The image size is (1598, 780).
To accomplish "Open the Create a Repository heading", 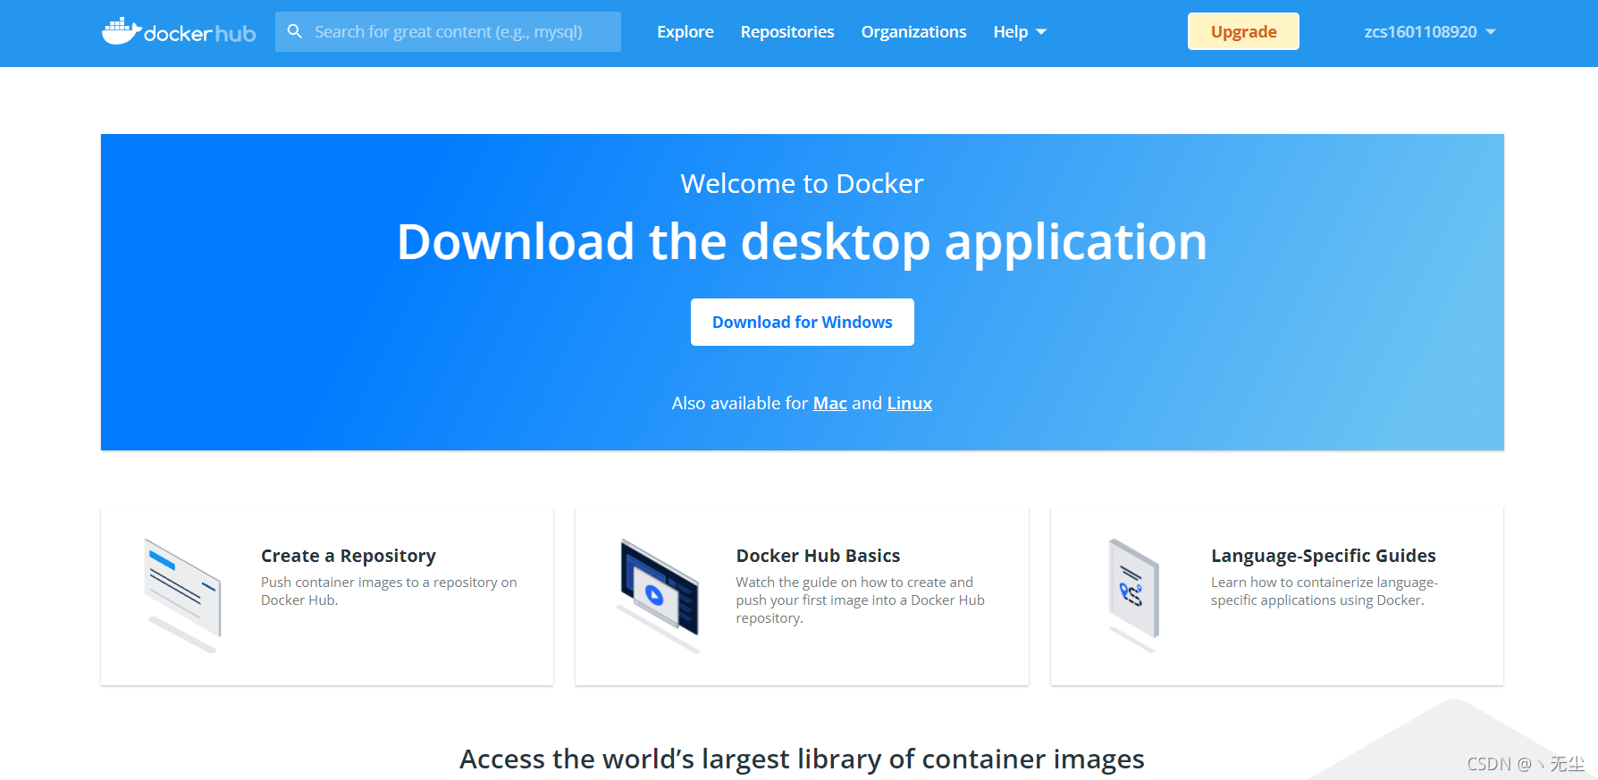I will pos(349,556).
